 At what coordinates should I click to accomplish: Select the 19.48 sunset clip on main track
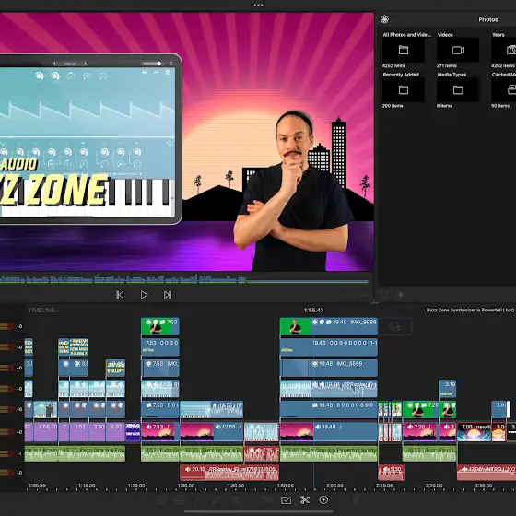[x=329, y=432]
